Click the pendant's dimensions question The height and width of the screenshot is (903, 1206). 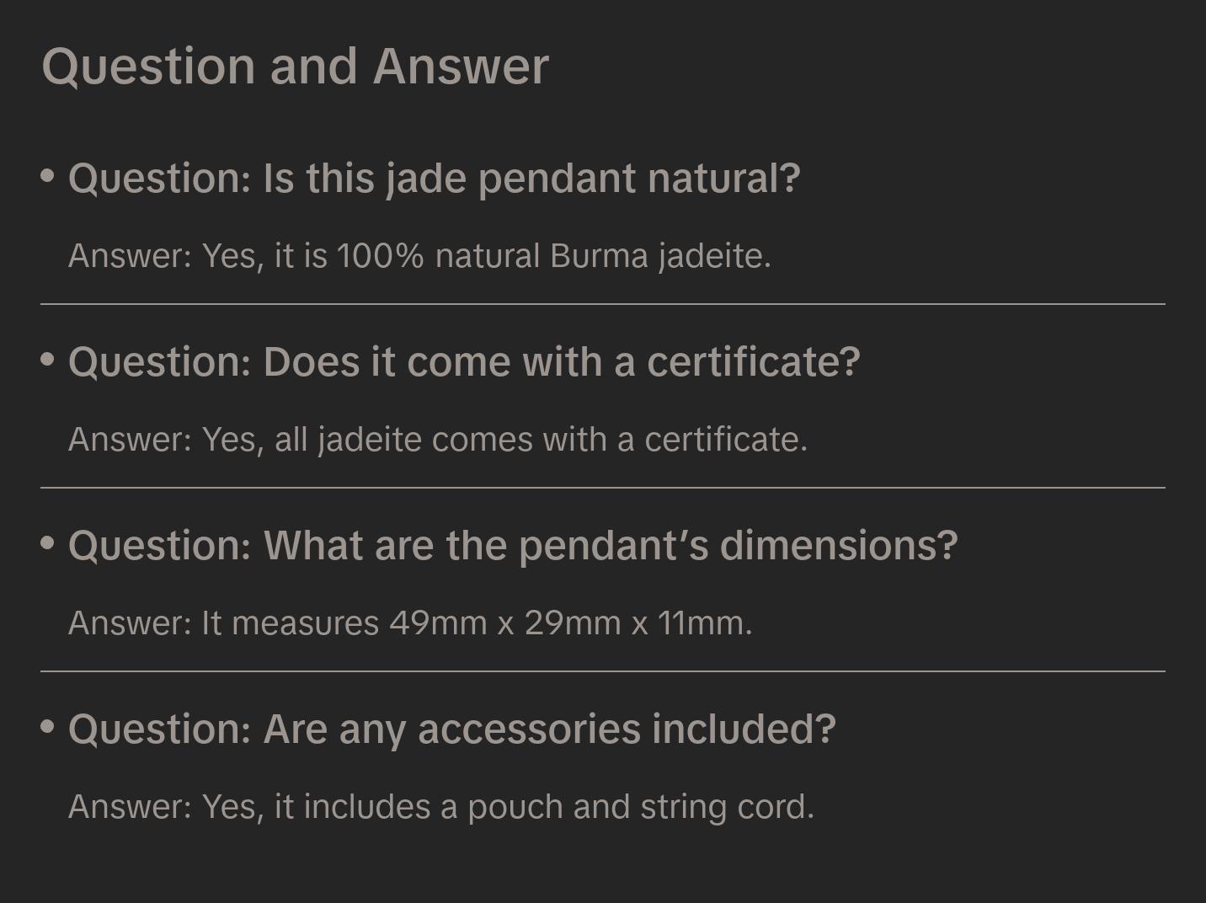point(513,546)
